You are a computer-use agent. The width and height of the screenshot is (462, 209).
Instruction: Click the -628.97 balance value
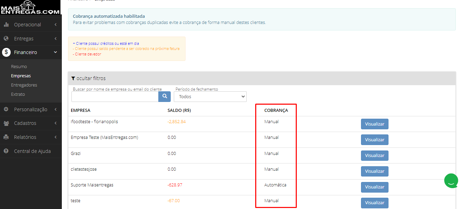coord(175,185)
